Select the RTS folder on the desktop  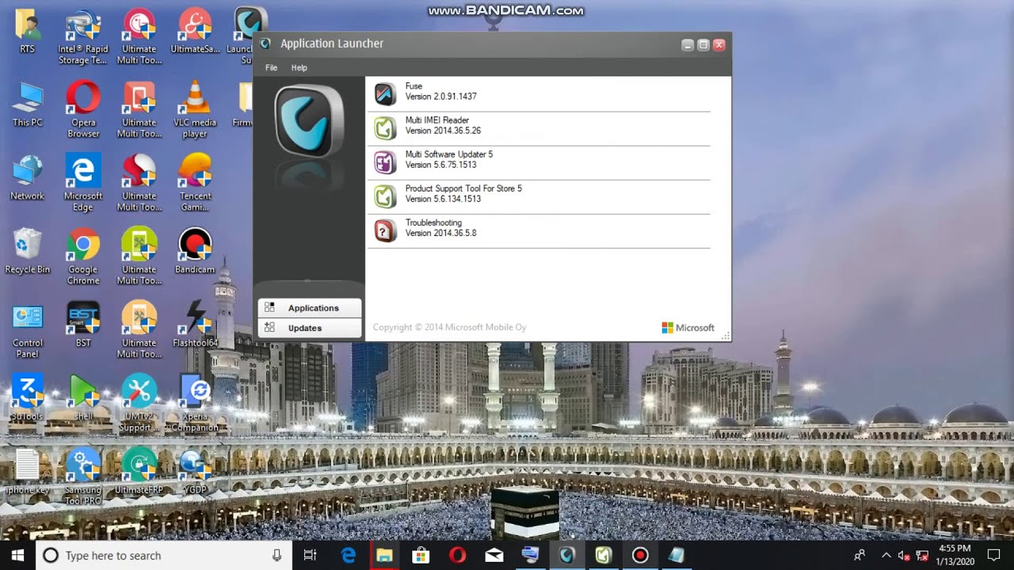pos(28,32)
